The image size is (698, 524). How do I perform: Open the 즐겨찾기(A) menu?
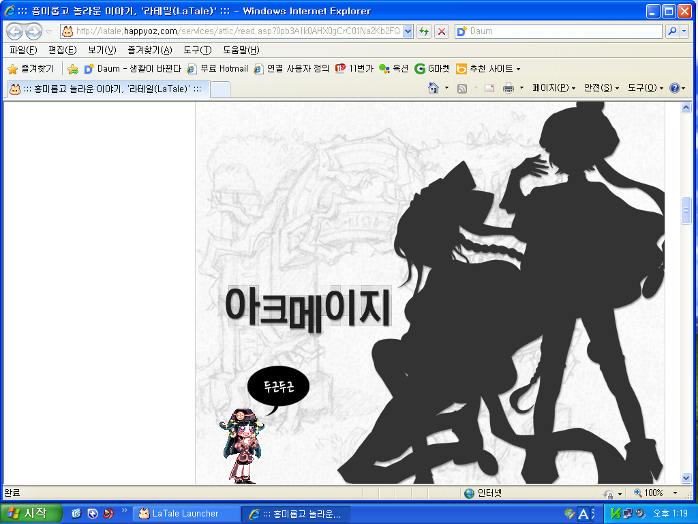click(x=149, y=50)
